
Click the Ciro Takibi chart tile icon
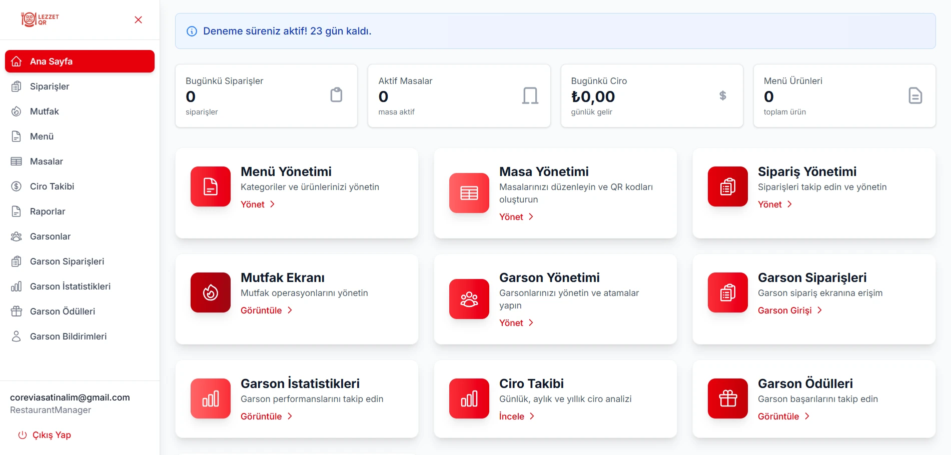click(x=469, y=398)
